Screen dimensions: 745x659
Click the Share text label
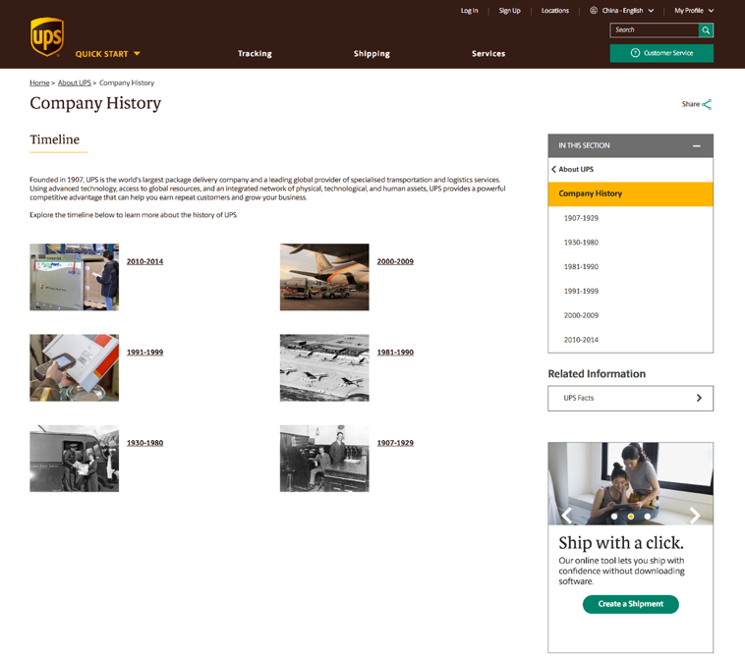(690, 104)
